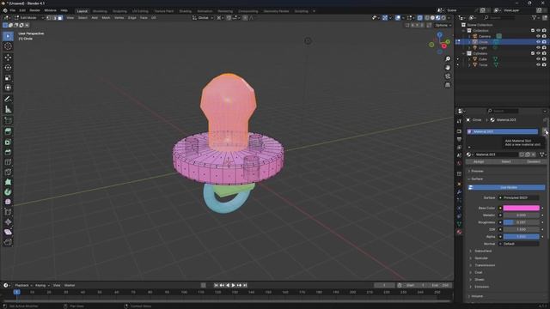
Task: Choose the Shrink/Fatten tool
Action: (x=8, y=221)
